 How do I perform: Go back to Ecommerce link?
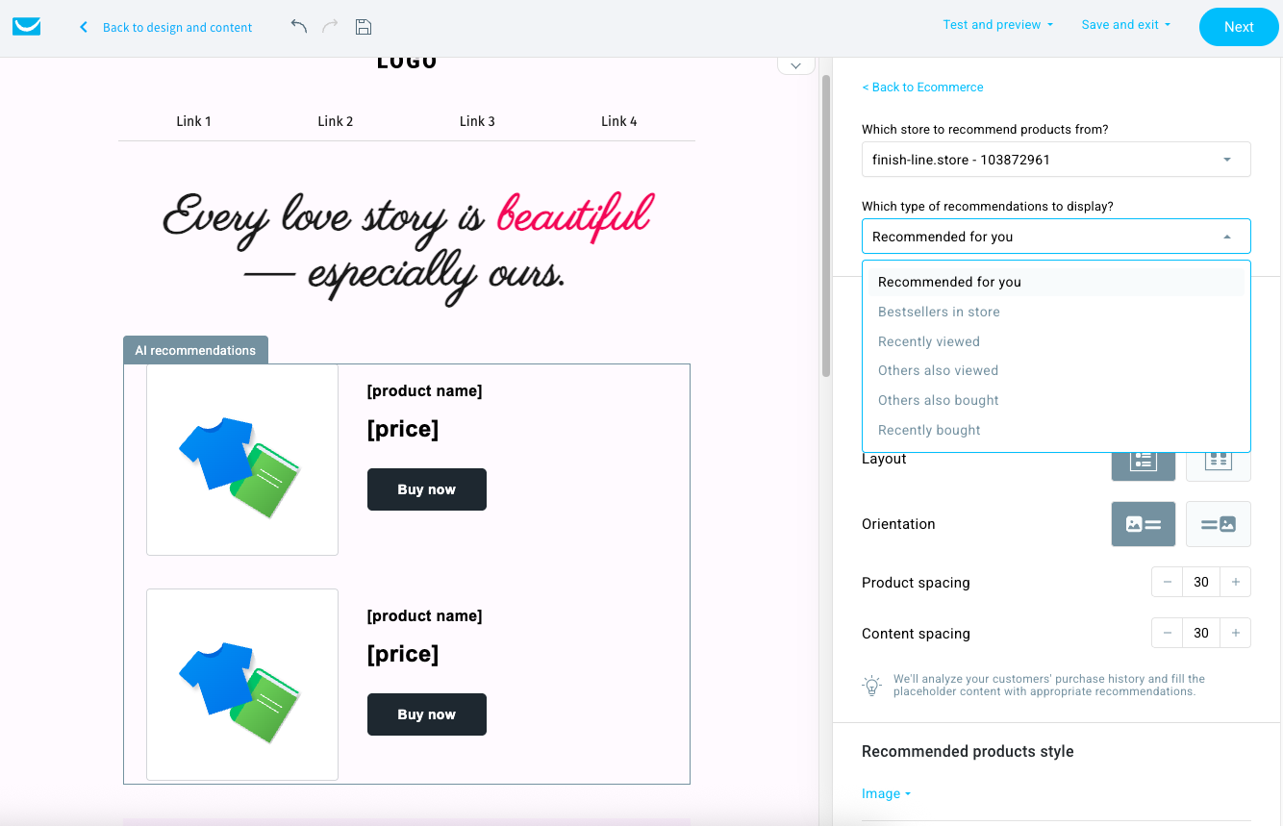tap(922, 88)
